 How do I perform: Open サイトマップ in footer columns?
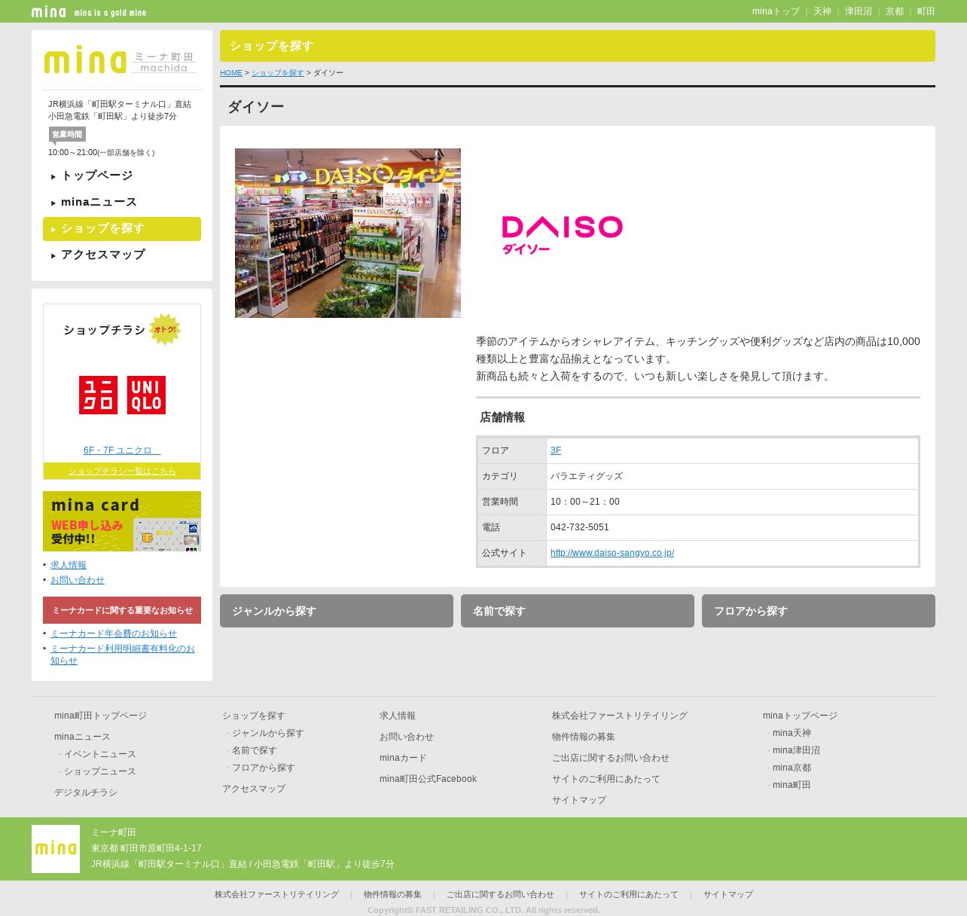(579, 800)
